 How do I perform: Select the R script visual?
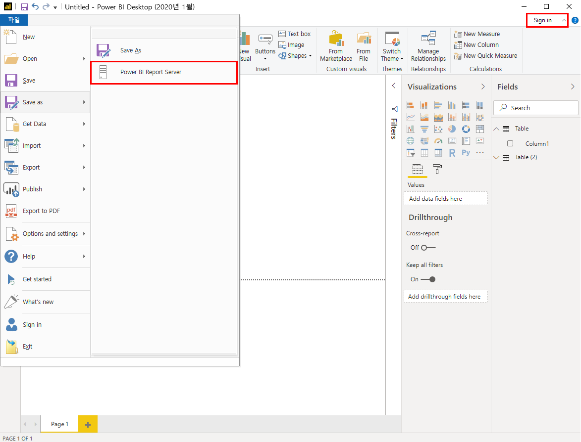tap(452, 153)
